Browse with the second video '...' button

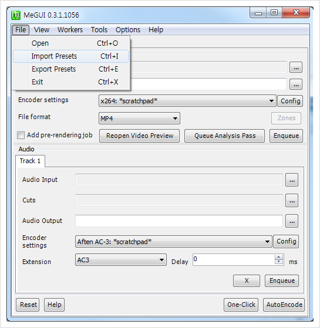coord(296,84)
